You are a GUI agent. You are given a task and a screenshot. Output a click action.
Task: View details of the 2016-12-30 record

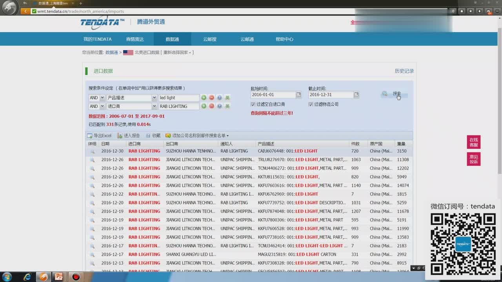(92, 151)
